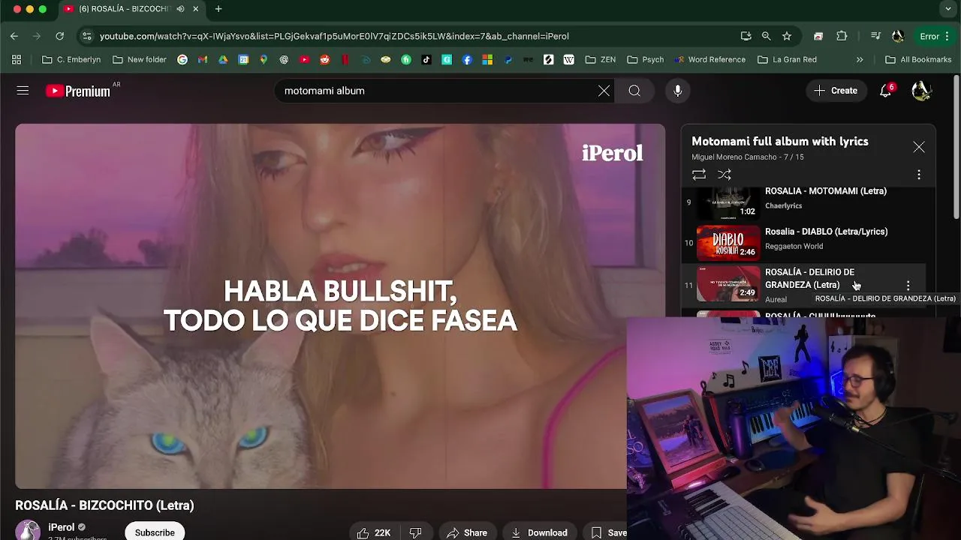The width and height of the screenshot is (961, 540).
Task: Open C. Emberlyn bookmark folder
Action: pos(71,59)
